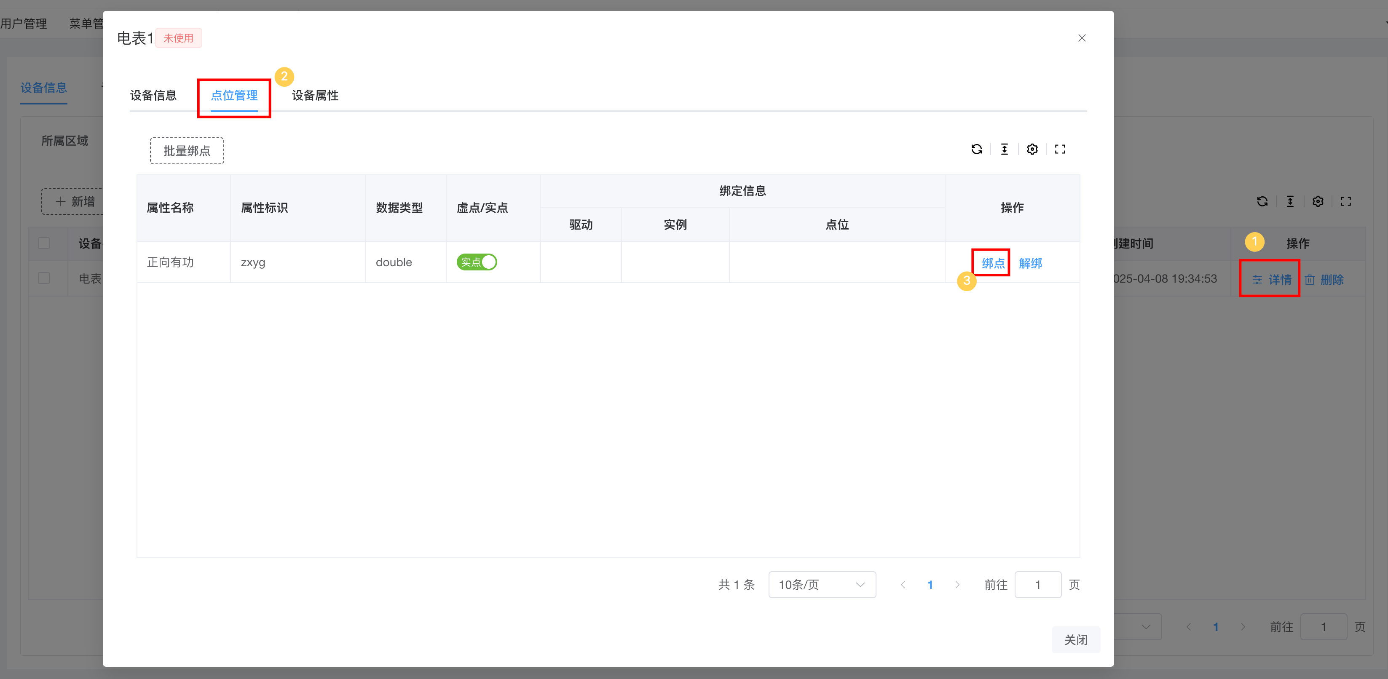1388x679 pixels.
Task: Click 删除 for the 电表 row
Action: click(1324, 279)
